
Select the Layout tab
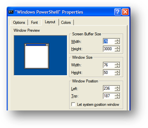[x=50, y=22]
